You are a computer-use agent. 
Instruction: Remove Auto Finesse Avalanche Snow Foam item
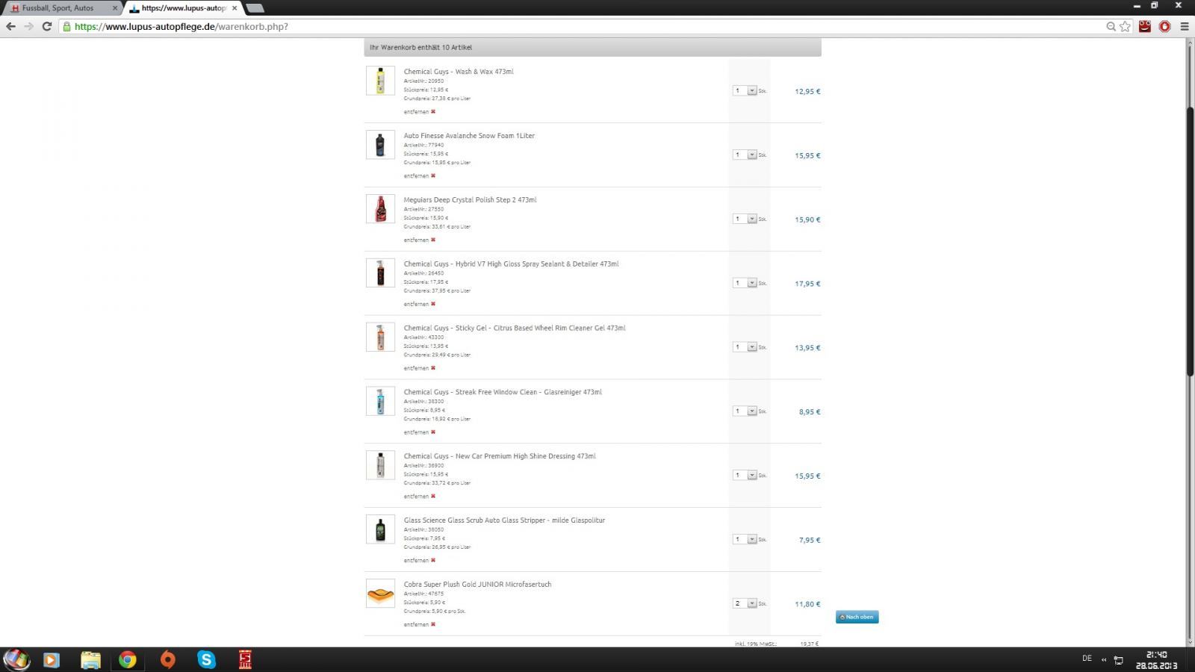coord(419,176)
